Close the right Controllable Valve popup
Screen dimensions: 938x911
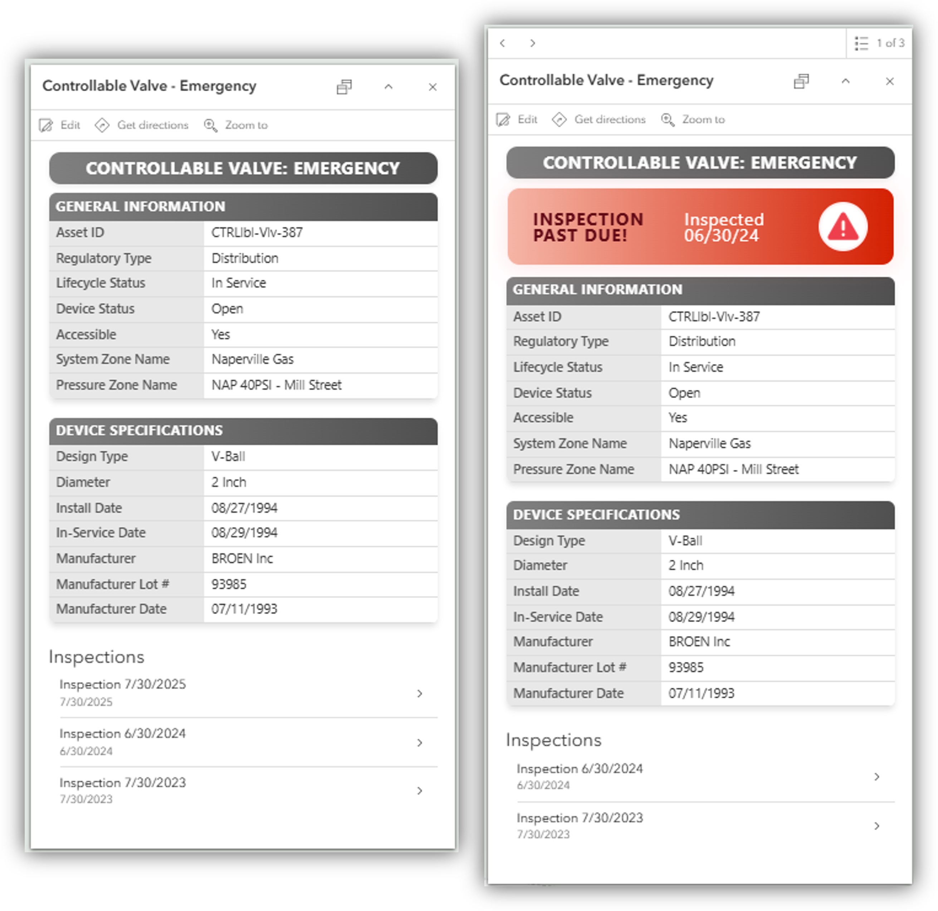click(890, 81)
